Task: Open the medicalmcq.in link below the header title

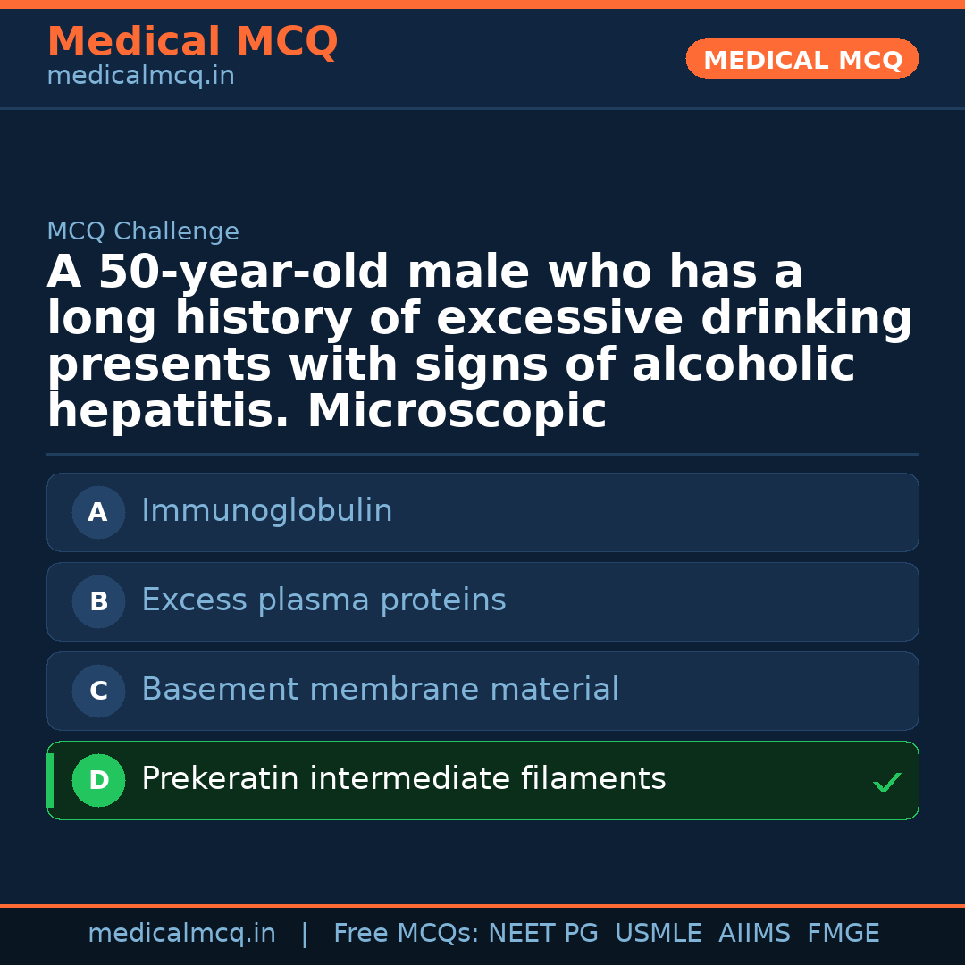Action: click(x=140, y=77)
